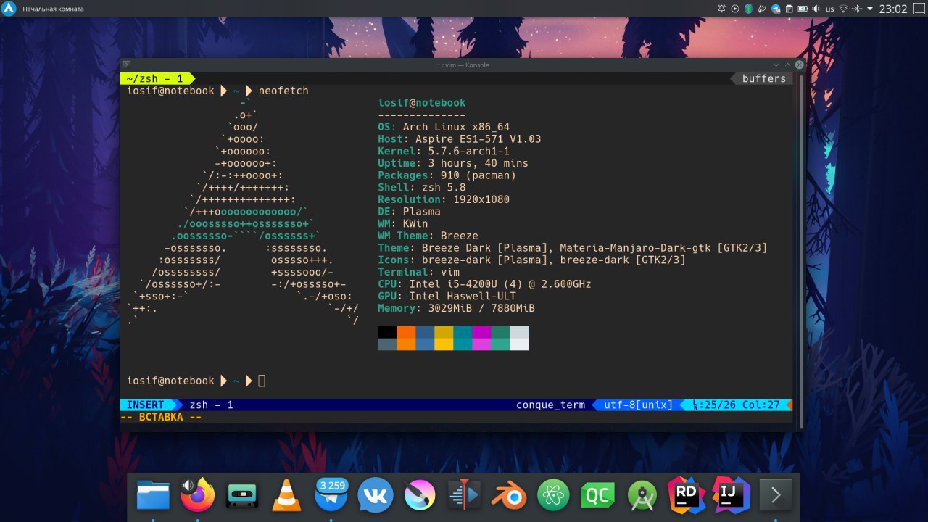Open the Wi-Fi networks tray icon
The height and width of the screenshot is (522, 928).
[843, 9]
